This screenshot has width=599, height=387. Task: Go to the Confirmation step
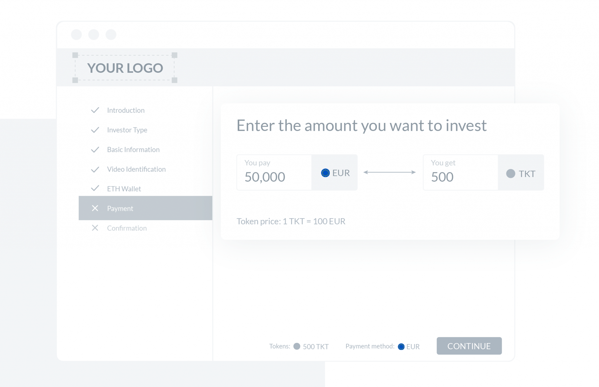(x=127, y=228)
